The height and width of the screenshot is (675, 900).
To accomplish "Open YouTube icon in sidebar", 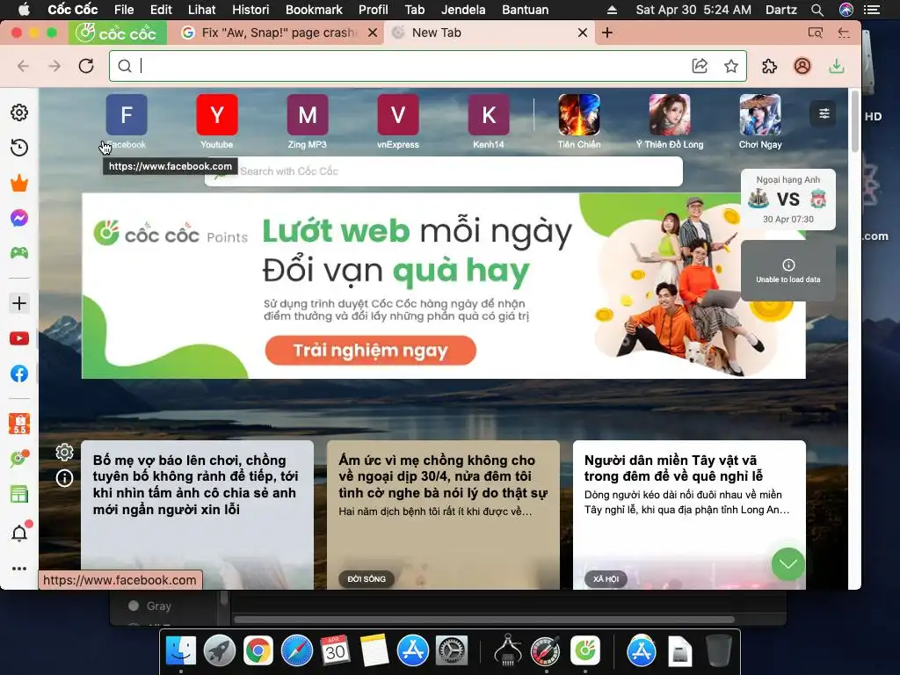I will [x=19, y=338].
